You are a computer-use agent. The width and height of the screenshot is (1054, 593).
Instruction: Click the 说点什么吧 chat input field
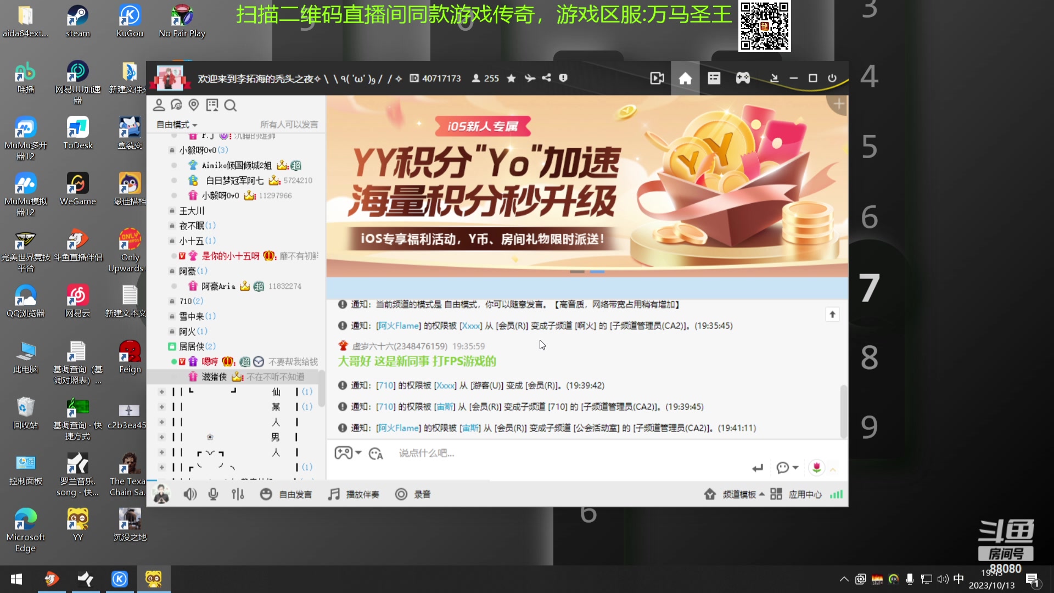(494, 452)
